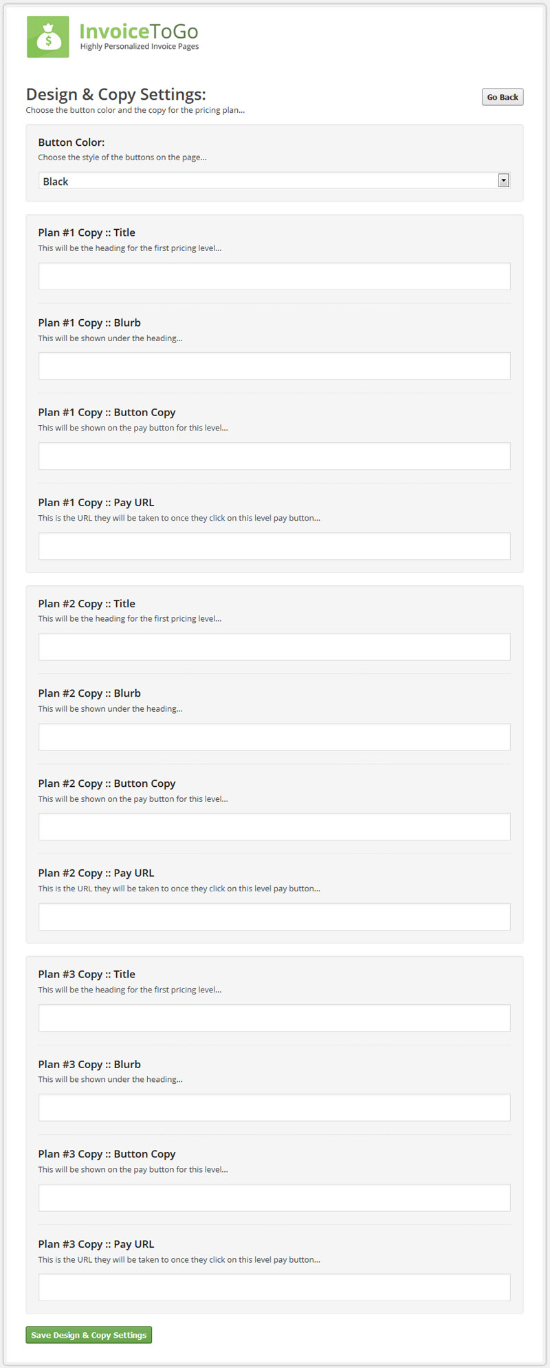Image resolution: width=550 pixels, height=1368 pixels.
Task: Focus the Plan #1 Pay URL field
Action: [x=274, y=546]
